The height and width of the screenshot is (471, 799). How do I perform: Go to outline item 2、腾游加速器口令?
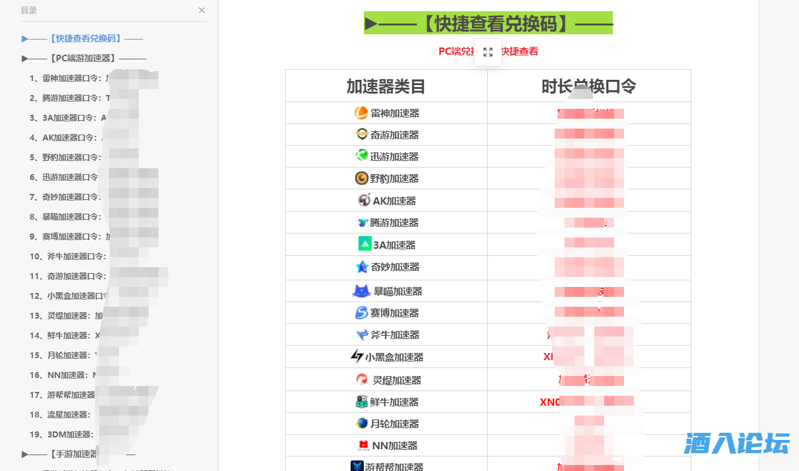coord(69,98)
